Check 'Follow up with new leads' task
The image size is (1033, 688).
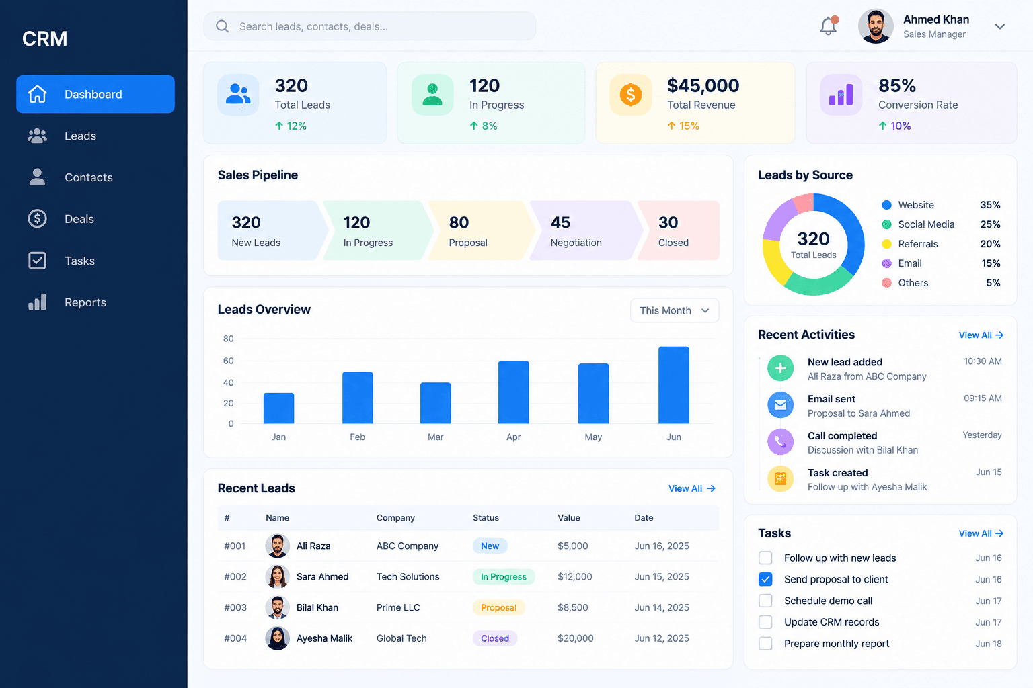pyautogui.click(x=765, y=558)
